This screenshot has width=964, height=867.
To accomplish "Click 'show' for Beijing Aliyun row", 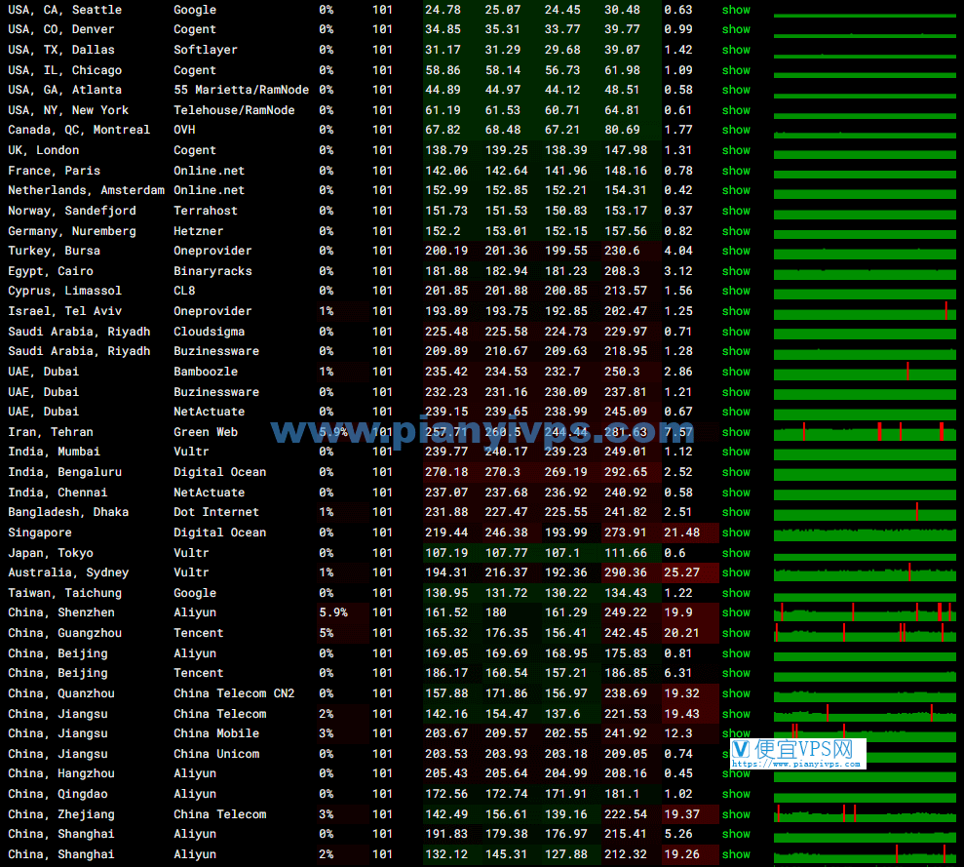I will (736, 652).
